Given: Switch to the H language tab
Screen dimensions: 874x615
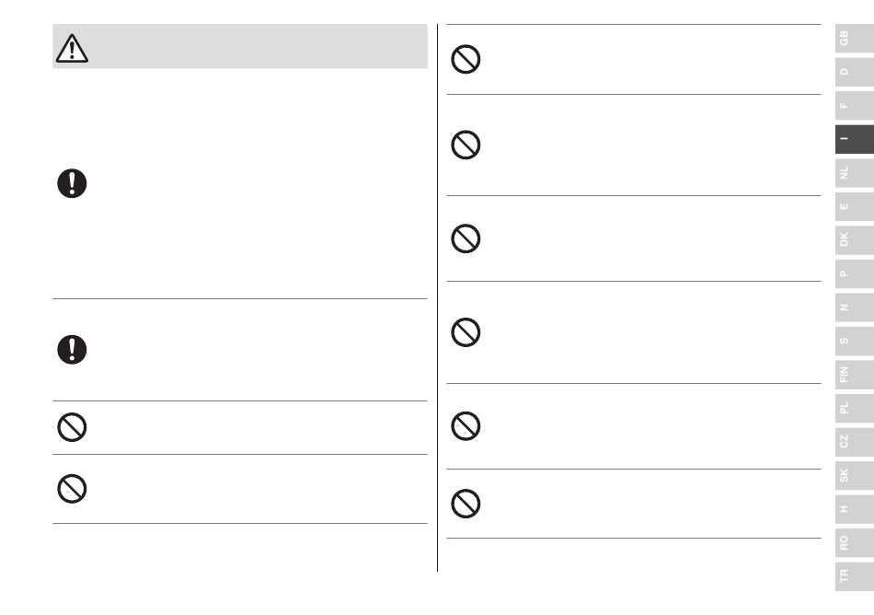Looking at the screenshot, I should point(855,509).
